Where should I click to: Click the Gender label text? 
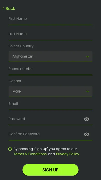(x=15, y=81)
